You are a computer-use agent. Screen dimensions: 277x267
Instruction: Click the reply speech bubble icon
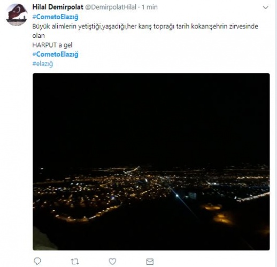pos(37,261)
